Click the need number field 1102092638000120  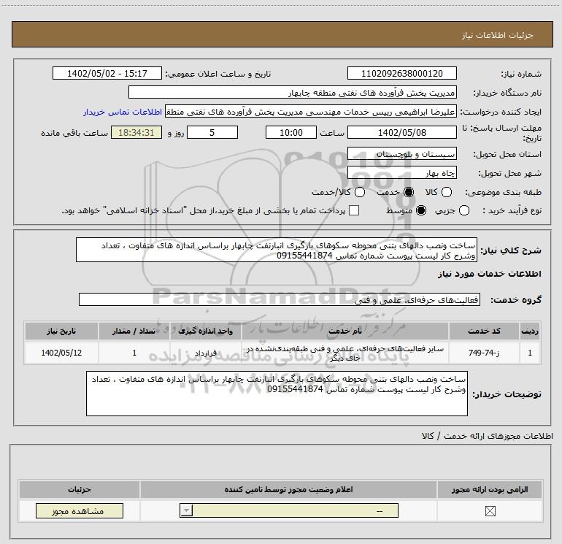click(401, 74)
